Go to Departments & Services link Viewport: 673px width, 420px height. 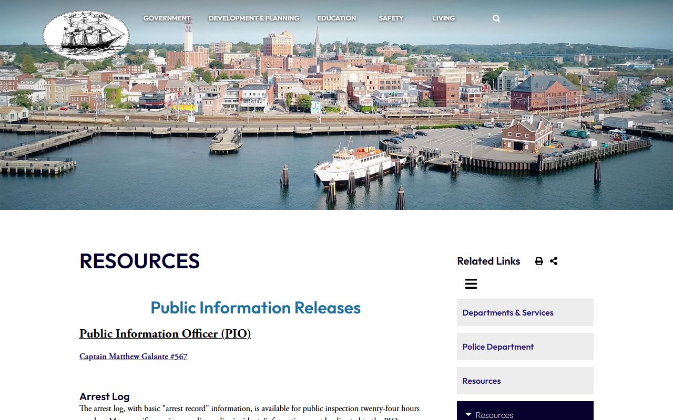pyautogui.click(x=525, y=312)
